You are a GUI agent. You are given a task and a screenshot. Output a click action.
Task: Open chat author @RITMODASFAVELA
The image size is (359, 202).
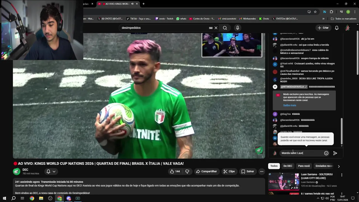[x=294, y=87]
